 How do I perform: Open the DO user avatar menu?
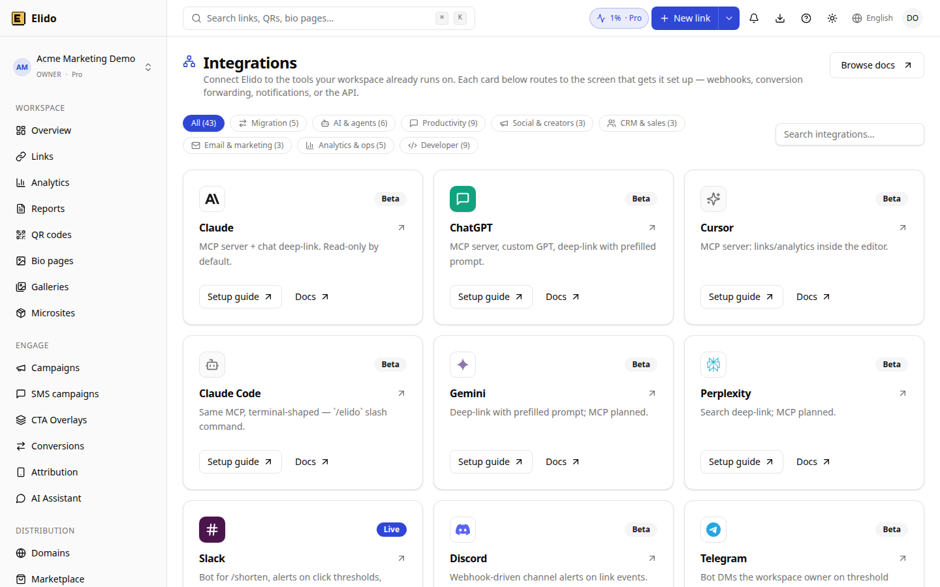pos(913,18)
